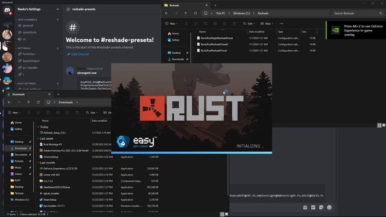
Task: Select the blue cap character server icon
Action: pos(7,80)
